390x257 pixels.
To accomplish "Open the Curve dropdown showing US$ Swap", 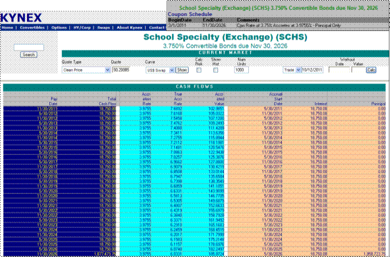I will tap(160, 71).
